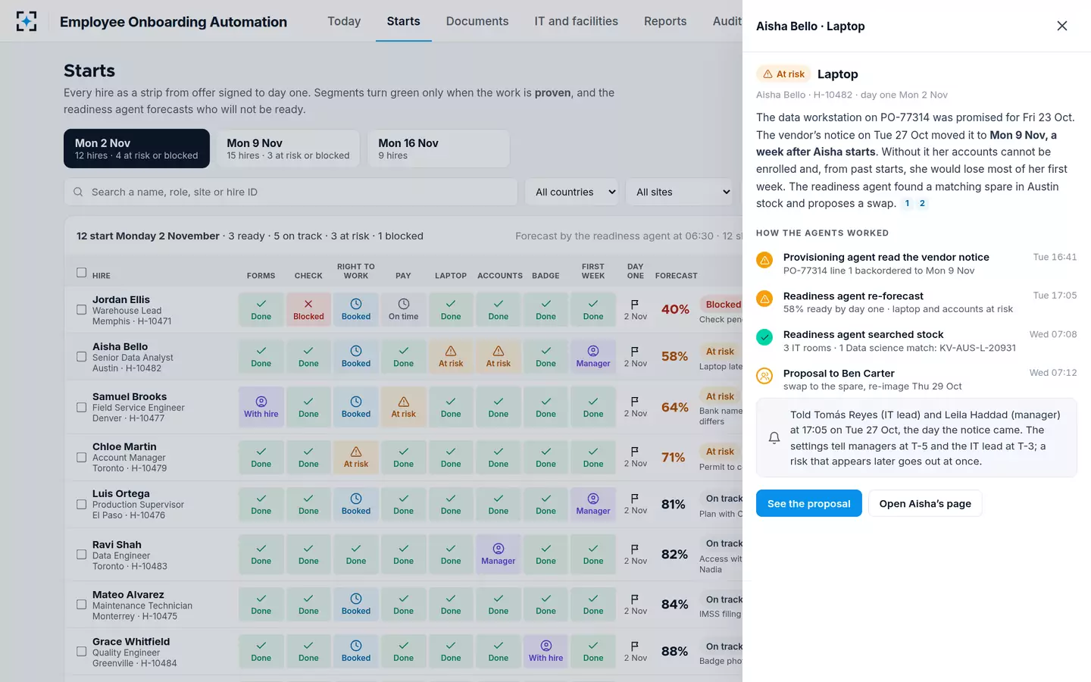Switch to the Documents tab
This screenshot has height=682, width=1091.
point(477,21)
